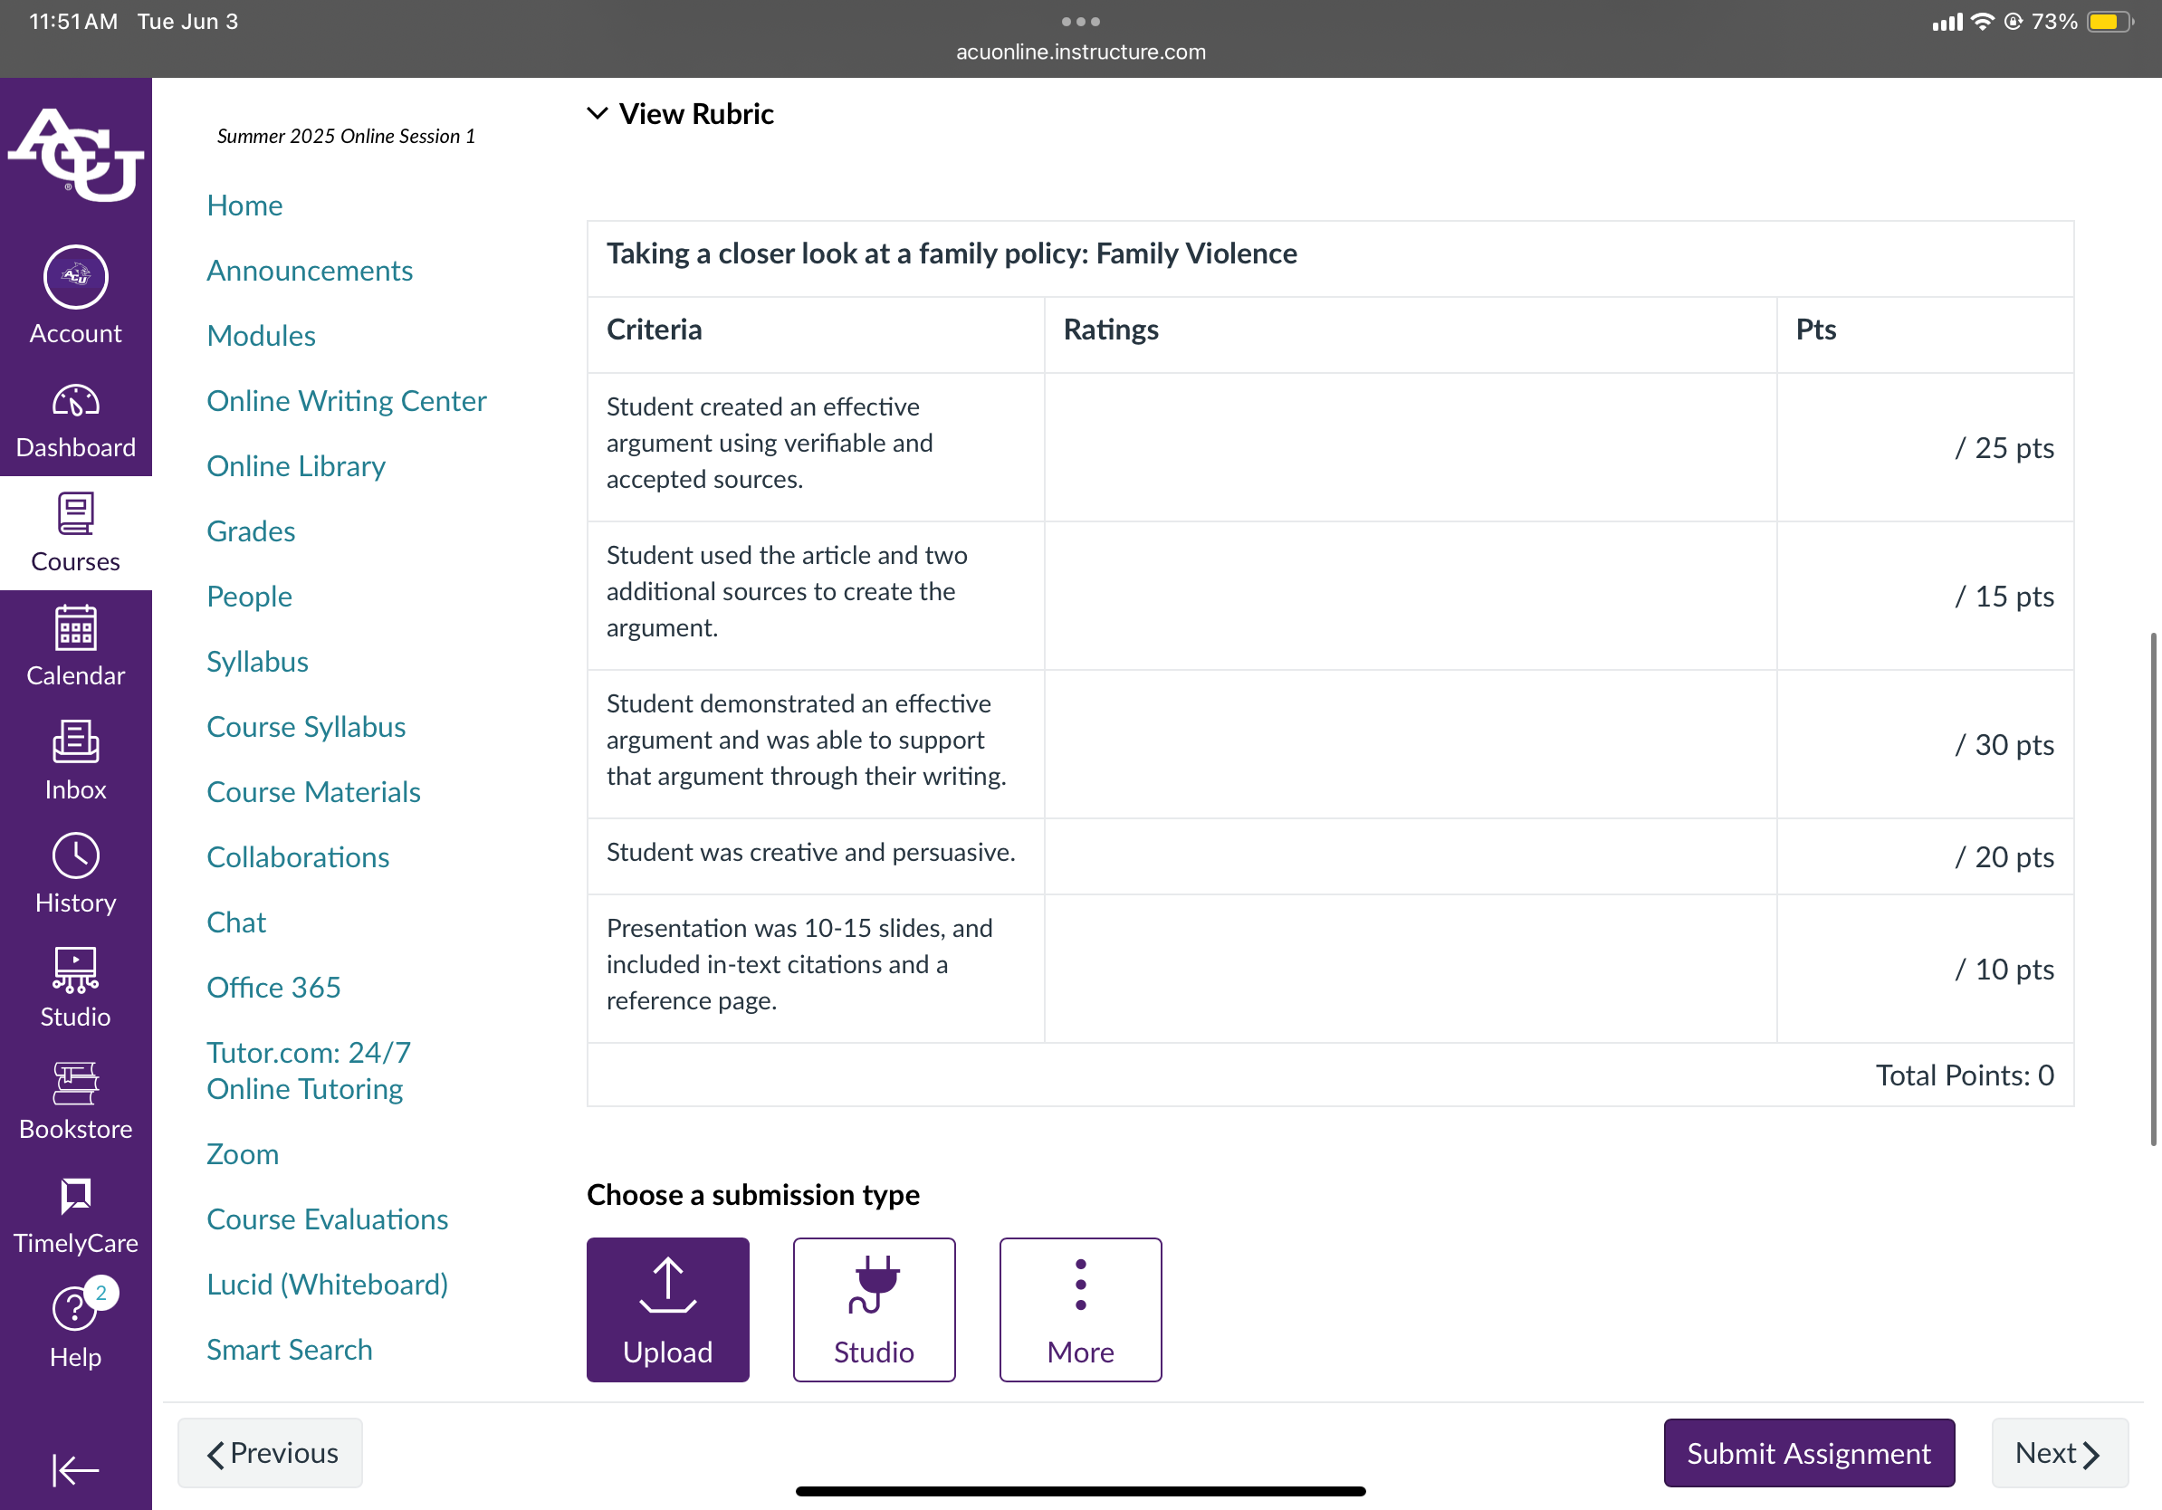Image resolution: width=2162 pixels, height=1510 pixels.
Task: Open the Modules course menu item
Action: tap(261, 335)
